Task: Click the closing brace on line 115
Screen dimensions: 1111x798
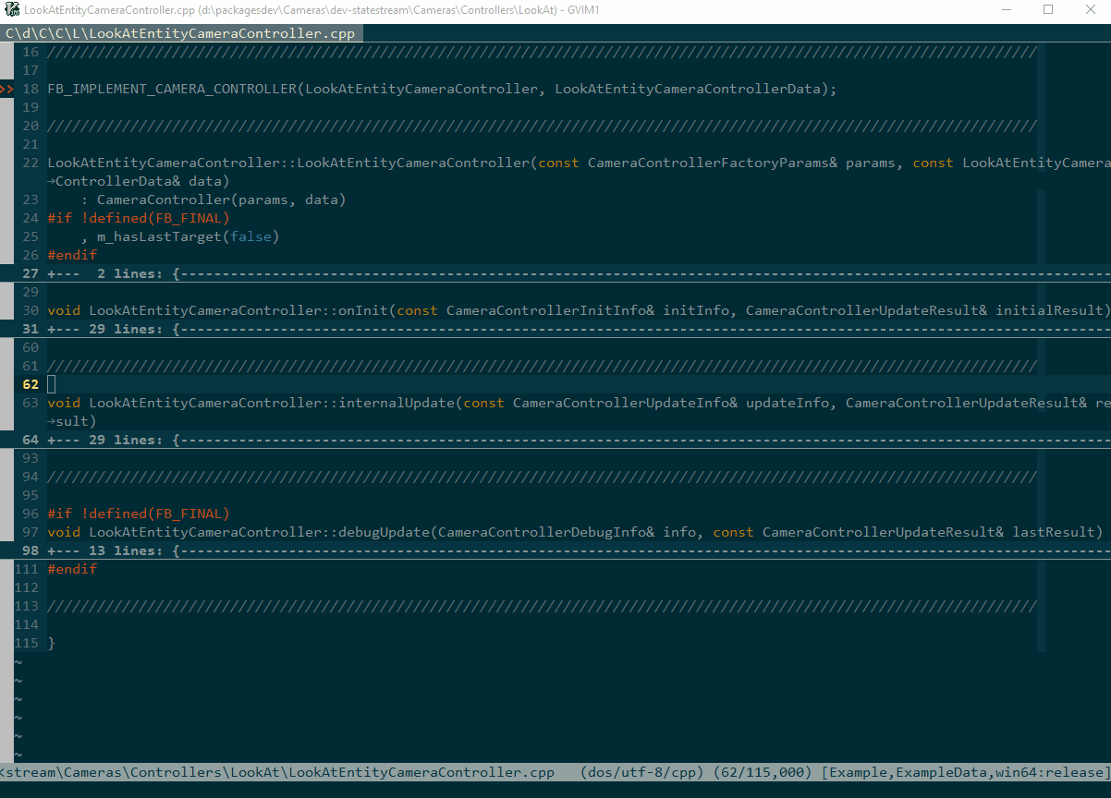Action: pos(52,643)
